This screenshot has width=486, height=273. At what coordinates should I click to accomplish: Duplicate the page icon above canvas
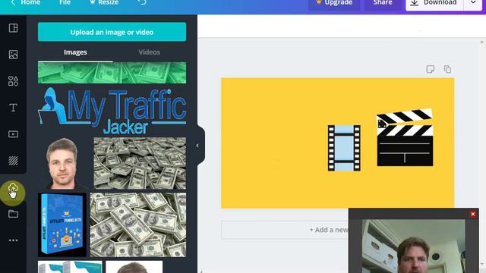tap(447, 69)
